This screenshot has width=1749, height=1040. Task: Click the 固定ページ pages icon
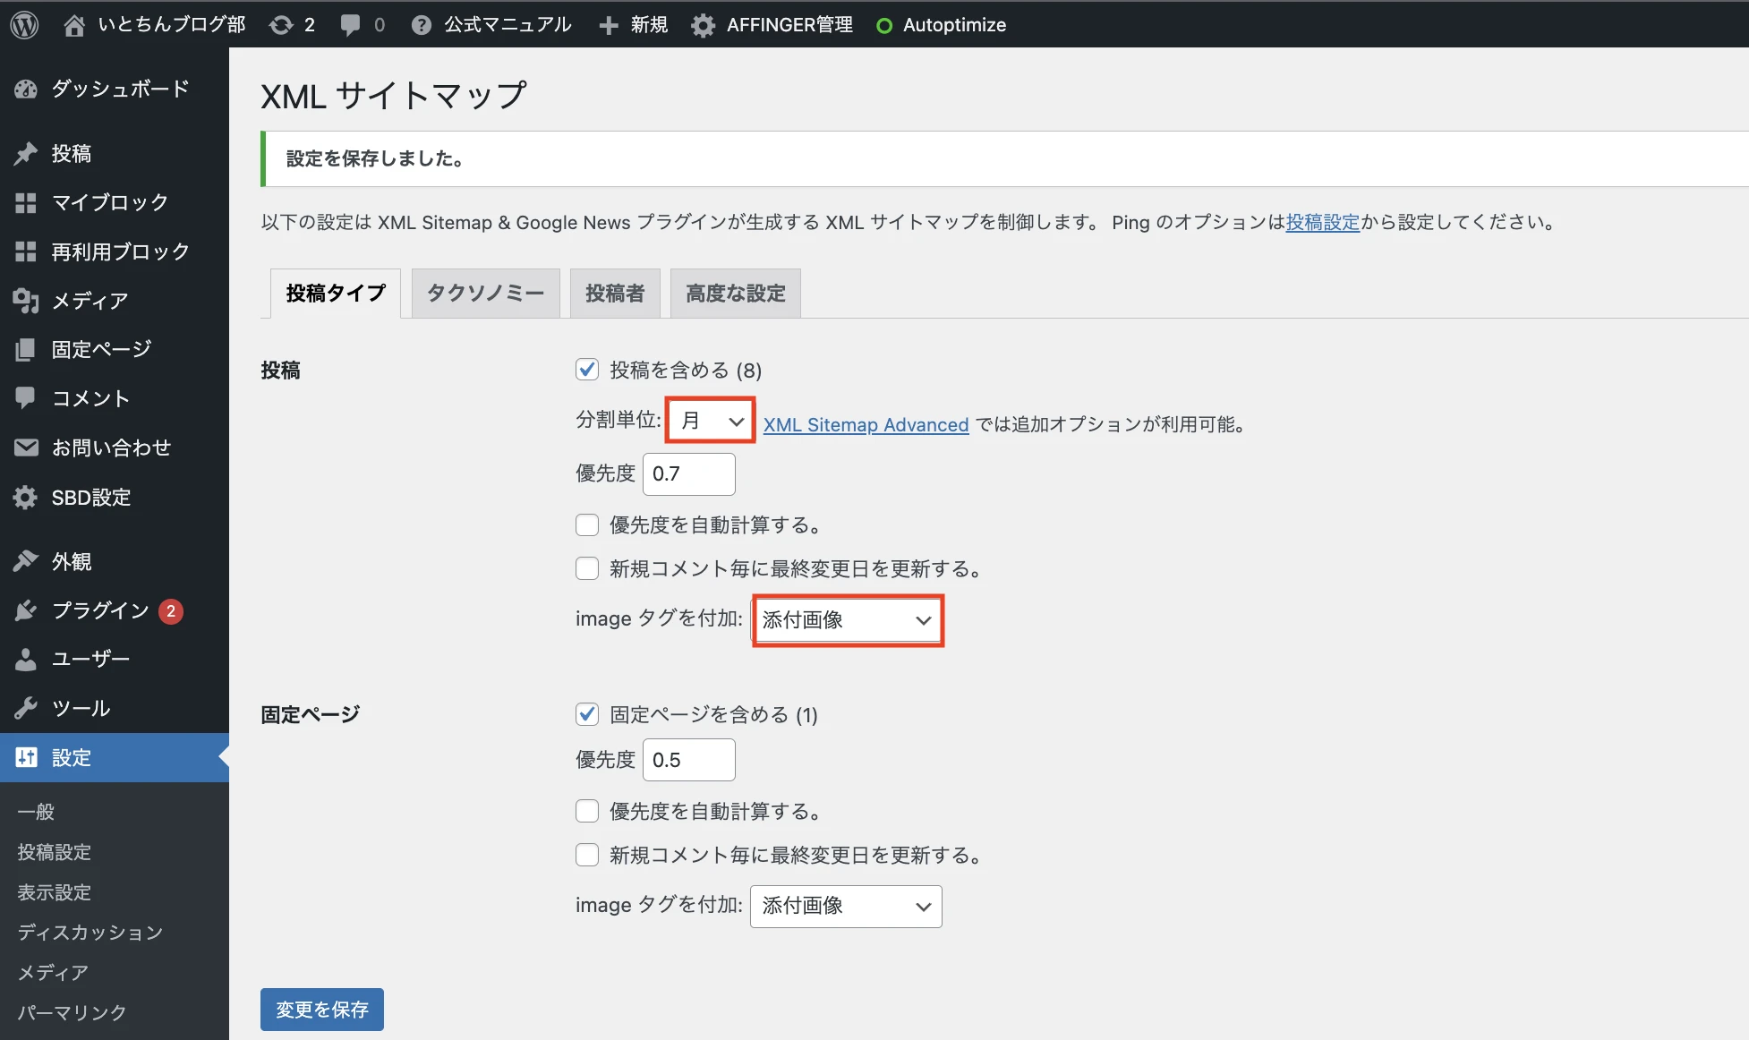[26, 350]
